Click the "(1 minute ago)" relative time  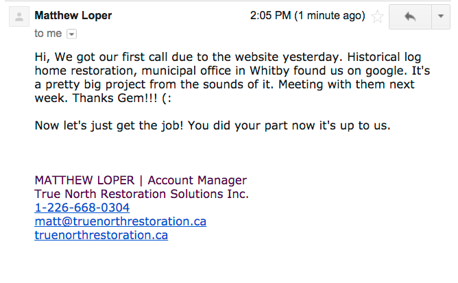click(x=330, y=16)
